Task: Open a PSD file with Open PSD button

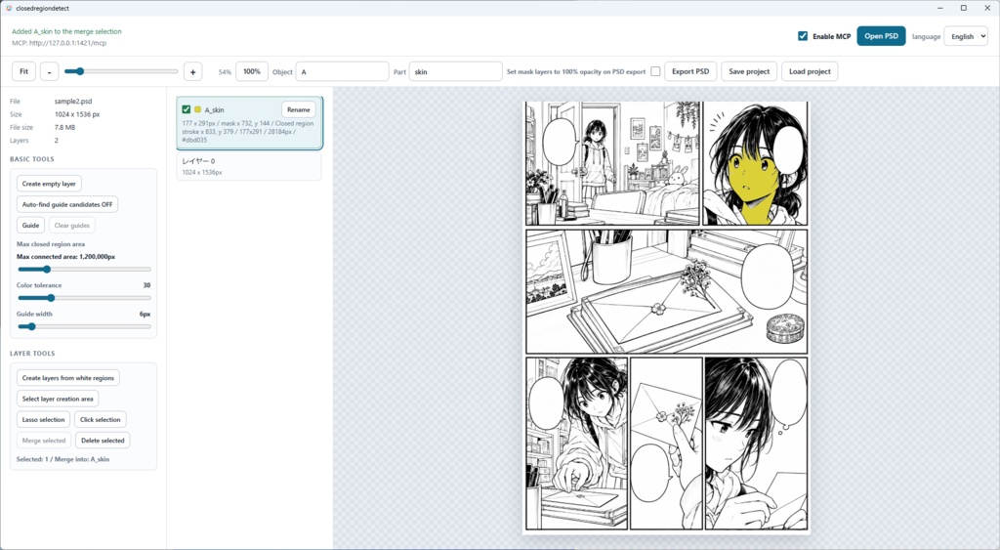Action: [x=881, y=36]
